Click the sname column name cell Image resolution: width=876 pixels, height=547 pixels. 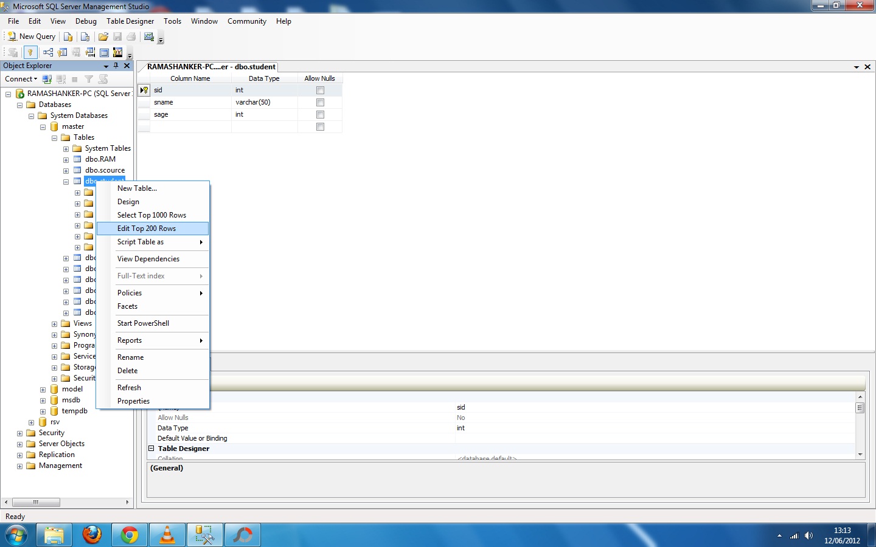coord(191,102)
